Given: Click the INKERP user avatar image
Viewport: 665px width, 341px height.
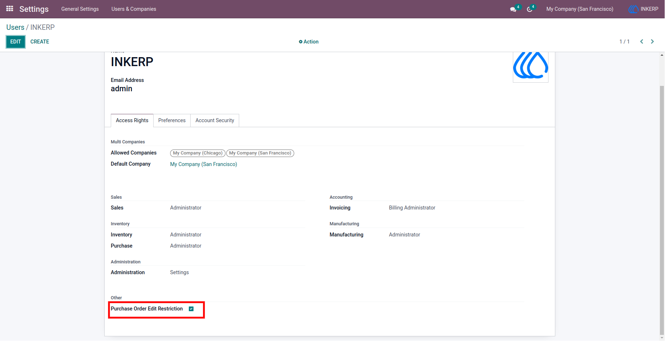Looking at the screenshot, I should [x=530, y=66].
